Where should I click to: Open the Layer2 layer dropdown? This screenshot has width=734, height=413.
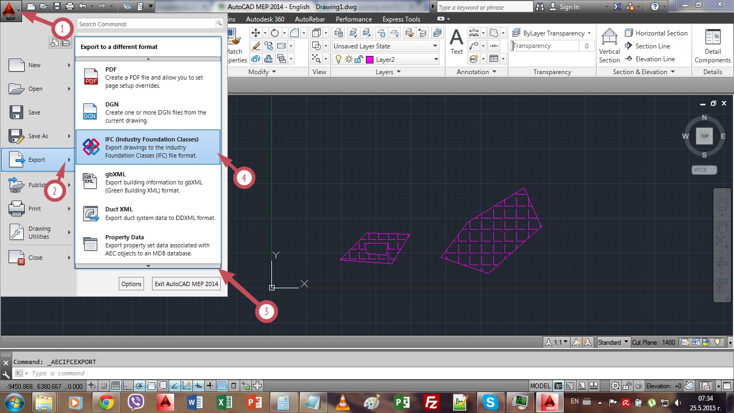pos(386,59)
